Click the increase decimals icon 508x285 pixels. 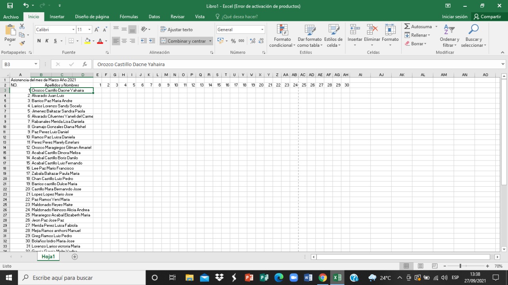tap(252, 41)
